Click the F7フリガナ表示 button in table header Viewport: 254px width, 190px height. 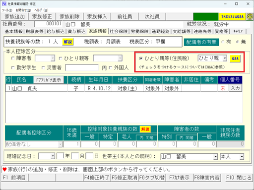[x=49, y=80]
